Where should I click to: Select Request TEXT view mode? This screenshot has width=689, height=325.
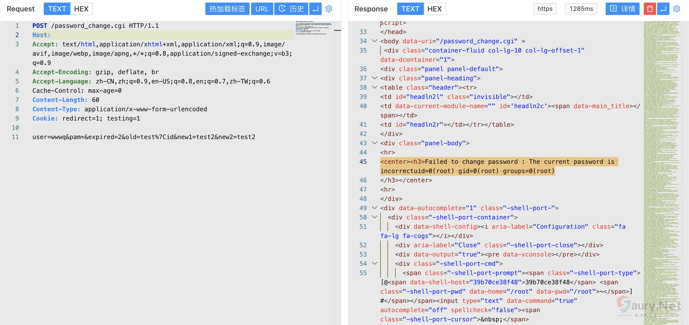pos(57,9)
